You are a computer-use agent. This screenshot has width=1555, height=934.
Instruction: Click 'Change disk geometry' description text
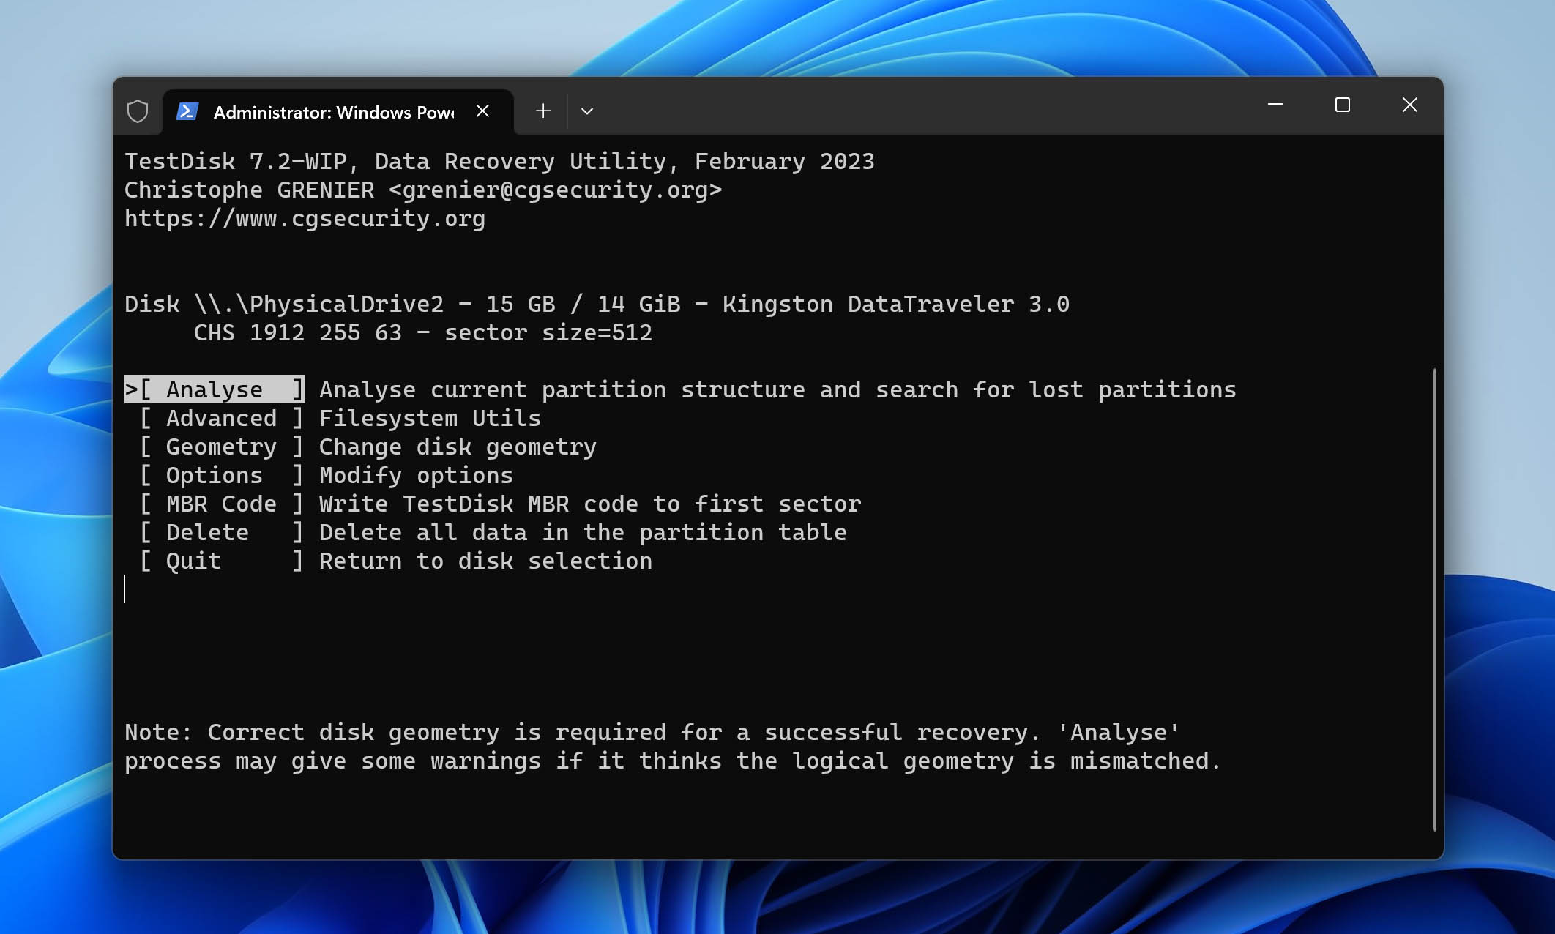(458, 447)
